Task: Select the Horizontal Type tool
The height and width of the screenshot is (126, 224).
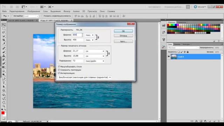Action: 4,83
